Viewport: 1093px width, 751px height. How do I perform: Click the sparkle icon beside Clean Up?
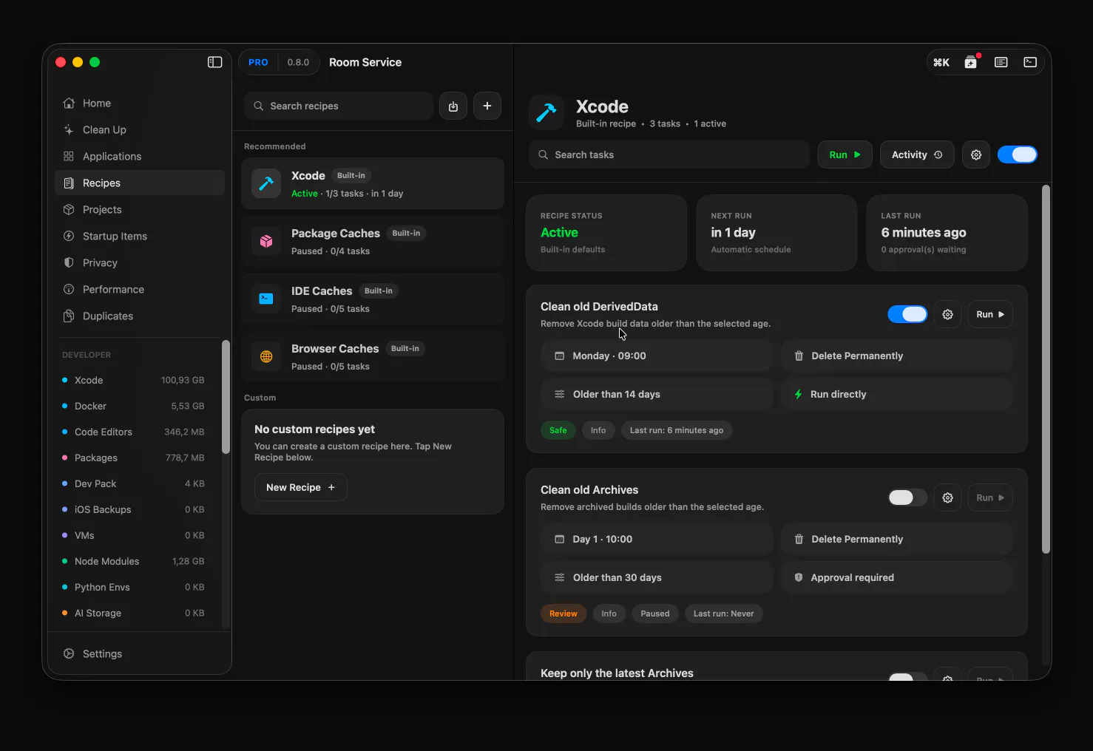69,129
